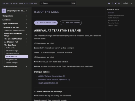The width and height of the screenshot is (135, 101).
Task: Open the Discord icon link
Action: 109,3
